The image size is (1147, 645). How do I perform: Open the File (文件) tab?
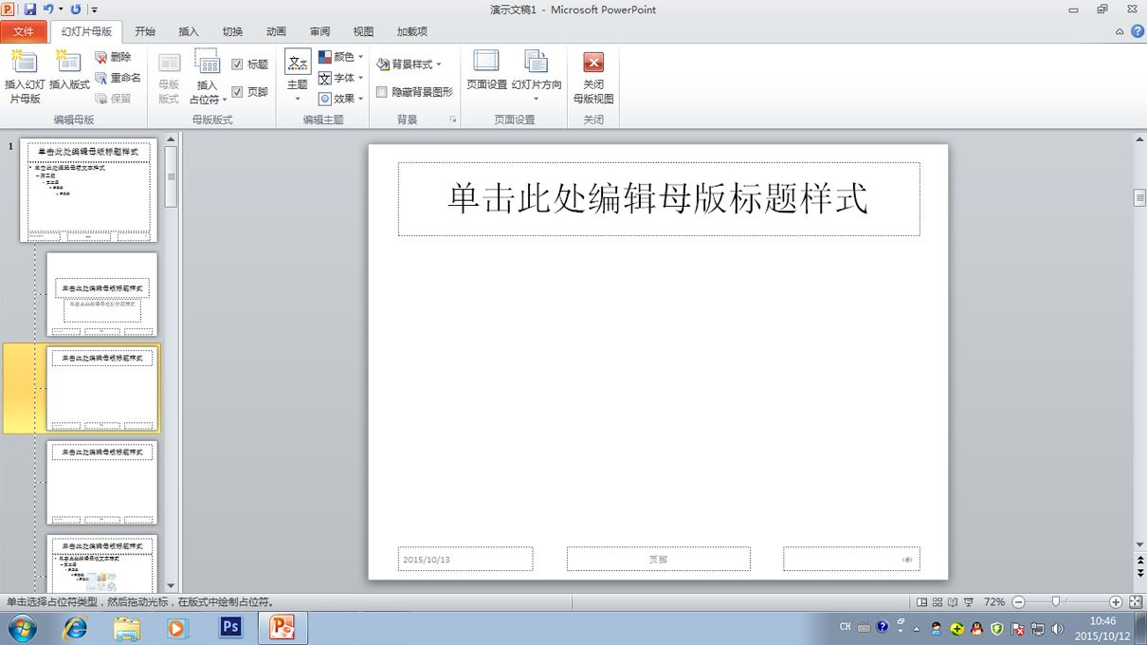(x=24, y=31)
